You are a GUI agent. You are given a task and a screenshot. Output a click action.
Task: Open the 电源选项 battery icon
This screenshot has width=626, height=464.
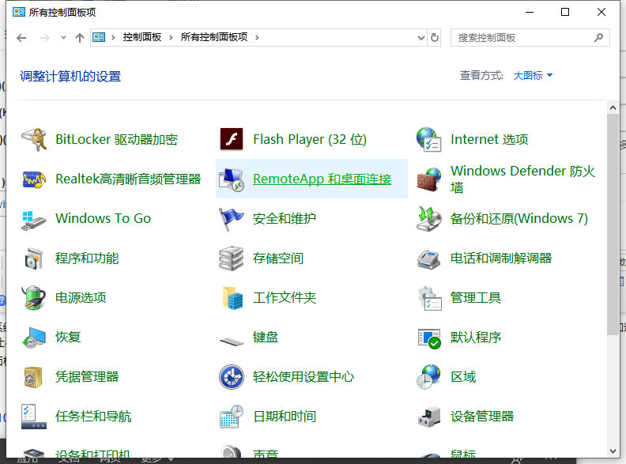click(x=34, y=298)
